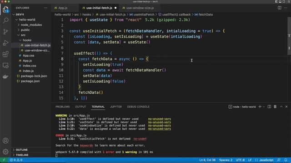291x163 pixels.
Task: Open the Docker view in the activity bar
Action: click(5, 77)
